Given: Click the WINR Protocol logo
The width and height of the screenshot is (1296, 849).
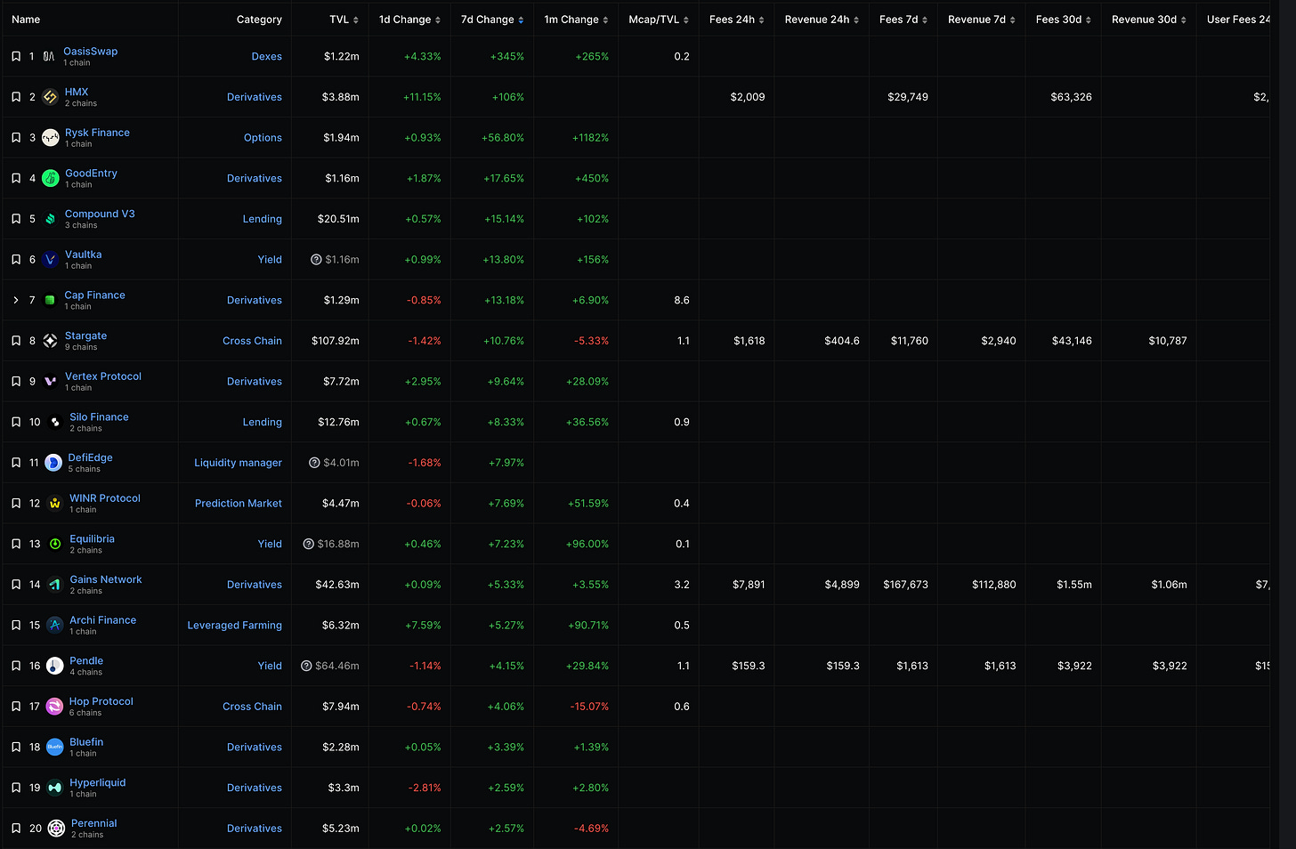Looking at the screenshot, I should pyautogui.click(x=55, y=504).
